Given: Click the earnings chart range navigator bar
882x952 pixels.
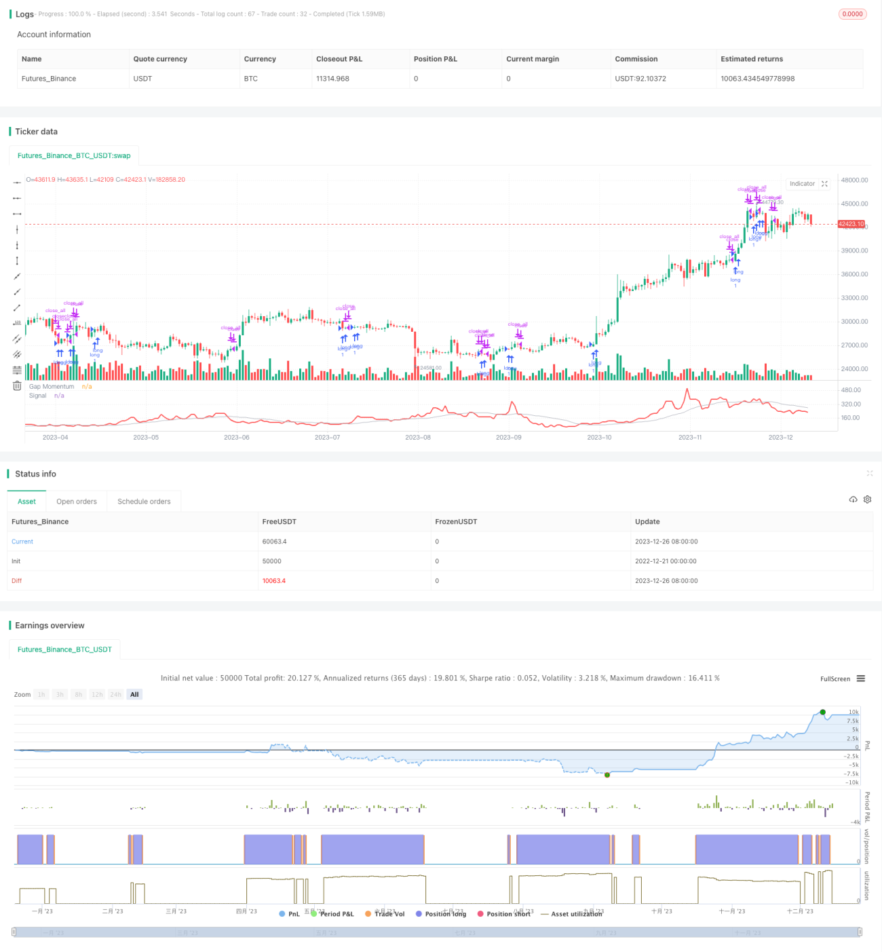Looking at the screenshot, I should tap(437, 932).
